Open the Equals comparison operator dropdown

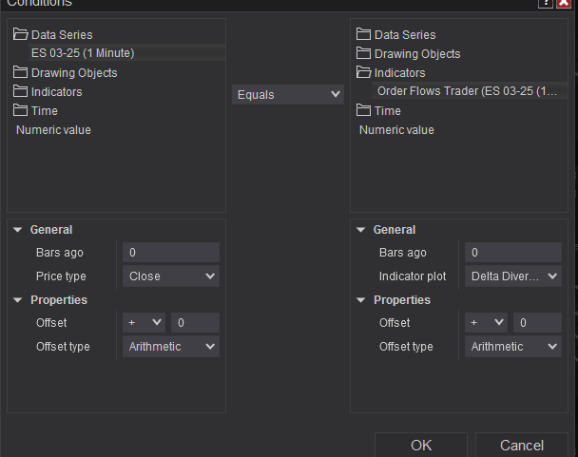288,94
